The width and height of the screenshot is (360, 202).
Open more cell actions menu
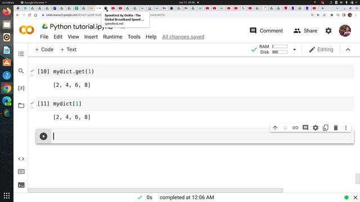pyautogui.click(x=346, y=128)
